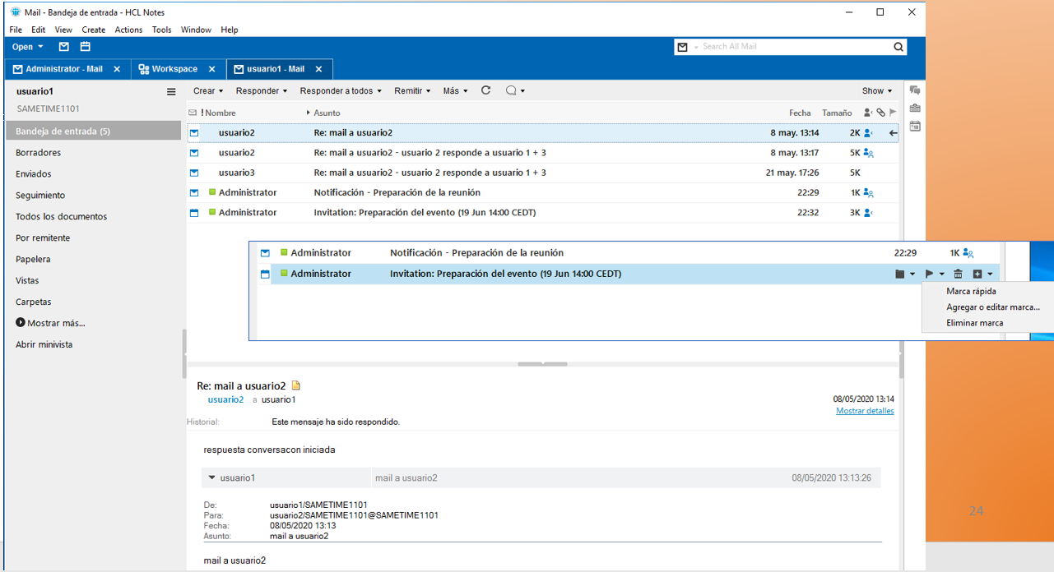Choose Eliminar marca from the flag menu
The height and width of the screenshot is (572, 1054).
tap(974, 323)
